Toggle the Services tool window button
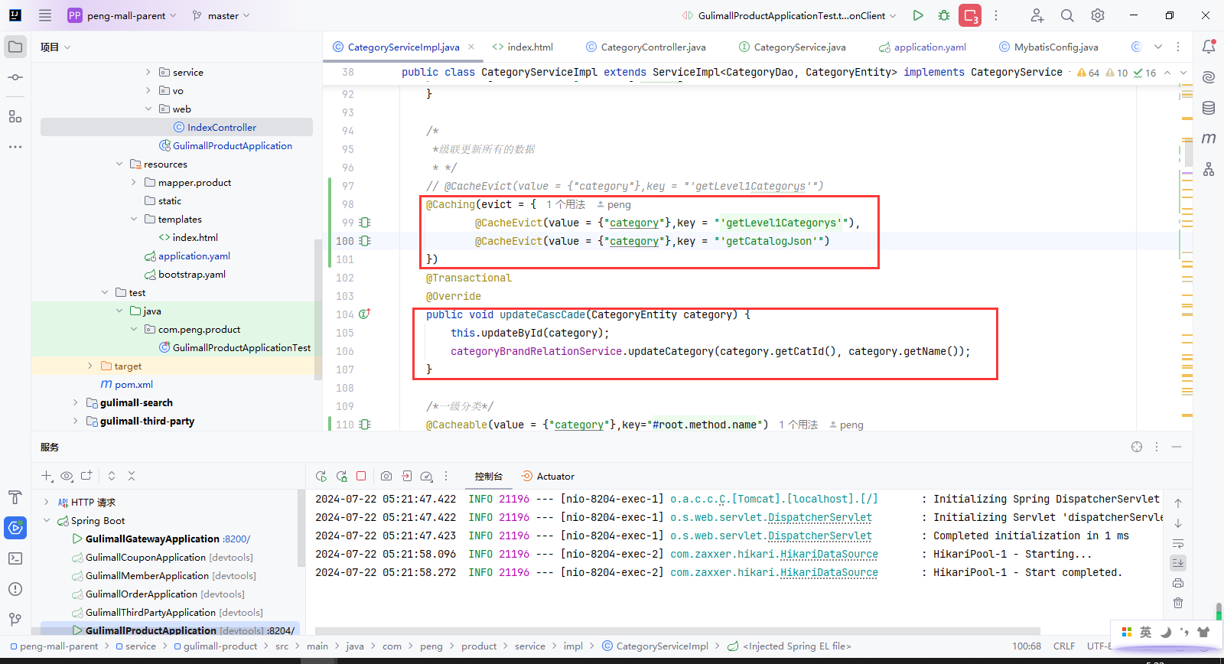 pyautogui.click(x=15, y=528)
